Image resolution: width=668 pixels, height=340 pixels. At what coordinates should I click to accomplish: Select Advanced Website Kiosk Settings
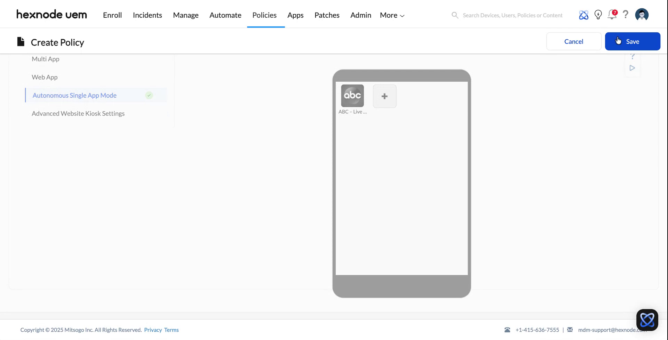pyautogui.click(x=78, y=113)
